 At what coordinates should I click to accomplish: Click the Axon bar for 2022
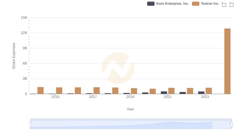point(182,93)
